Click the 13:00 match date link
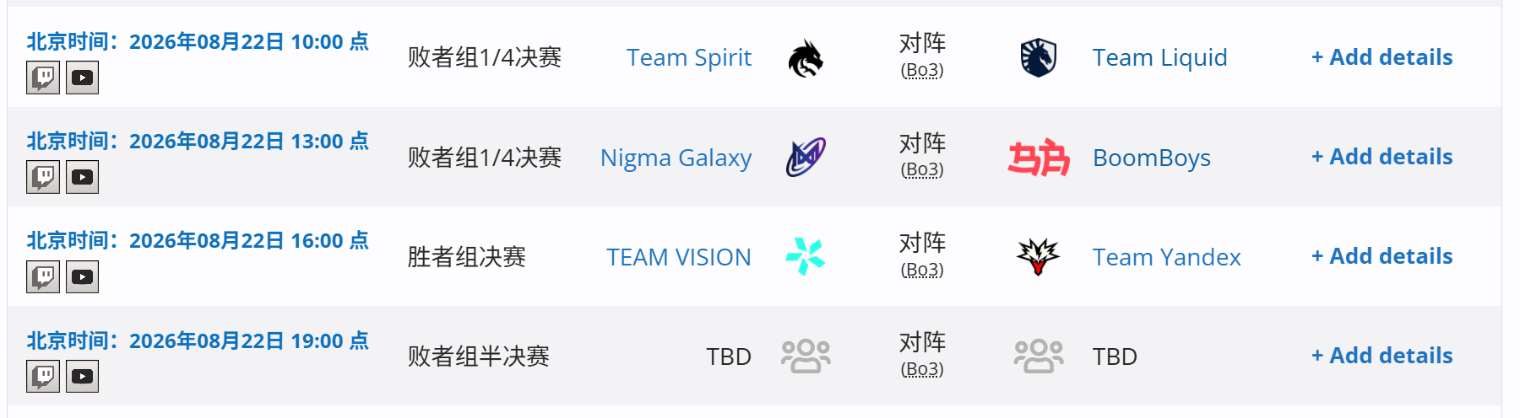Screen dimensions: 1520x418 coord(198,141)
